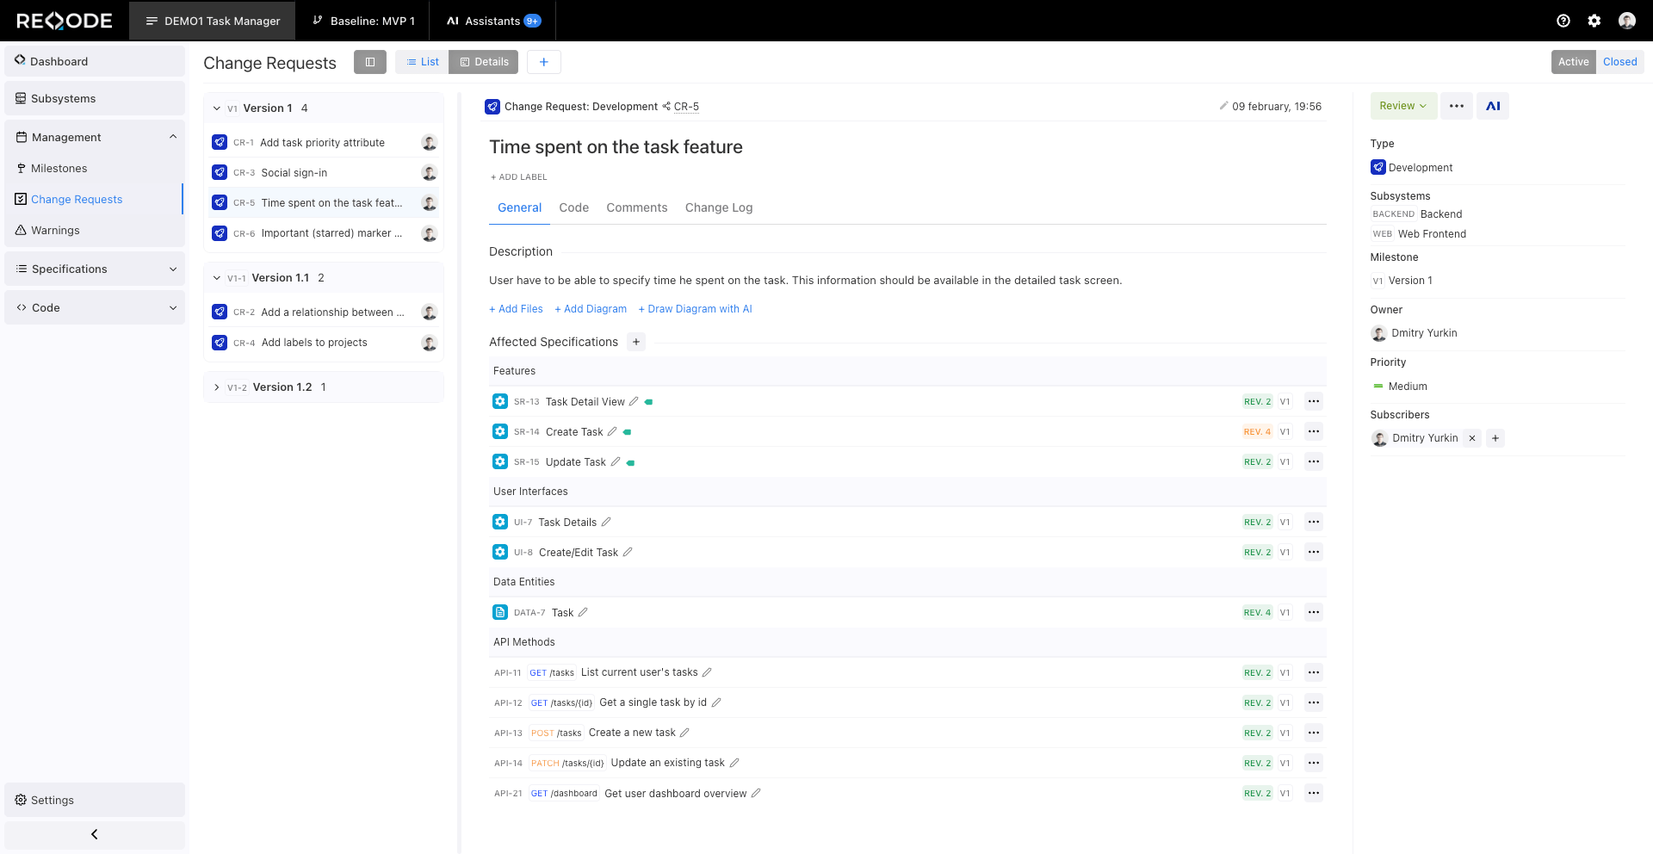Remove subscriber Dmitry Yurkin with X
Screen dimensions: 1653x854
tap(1472, 438)
